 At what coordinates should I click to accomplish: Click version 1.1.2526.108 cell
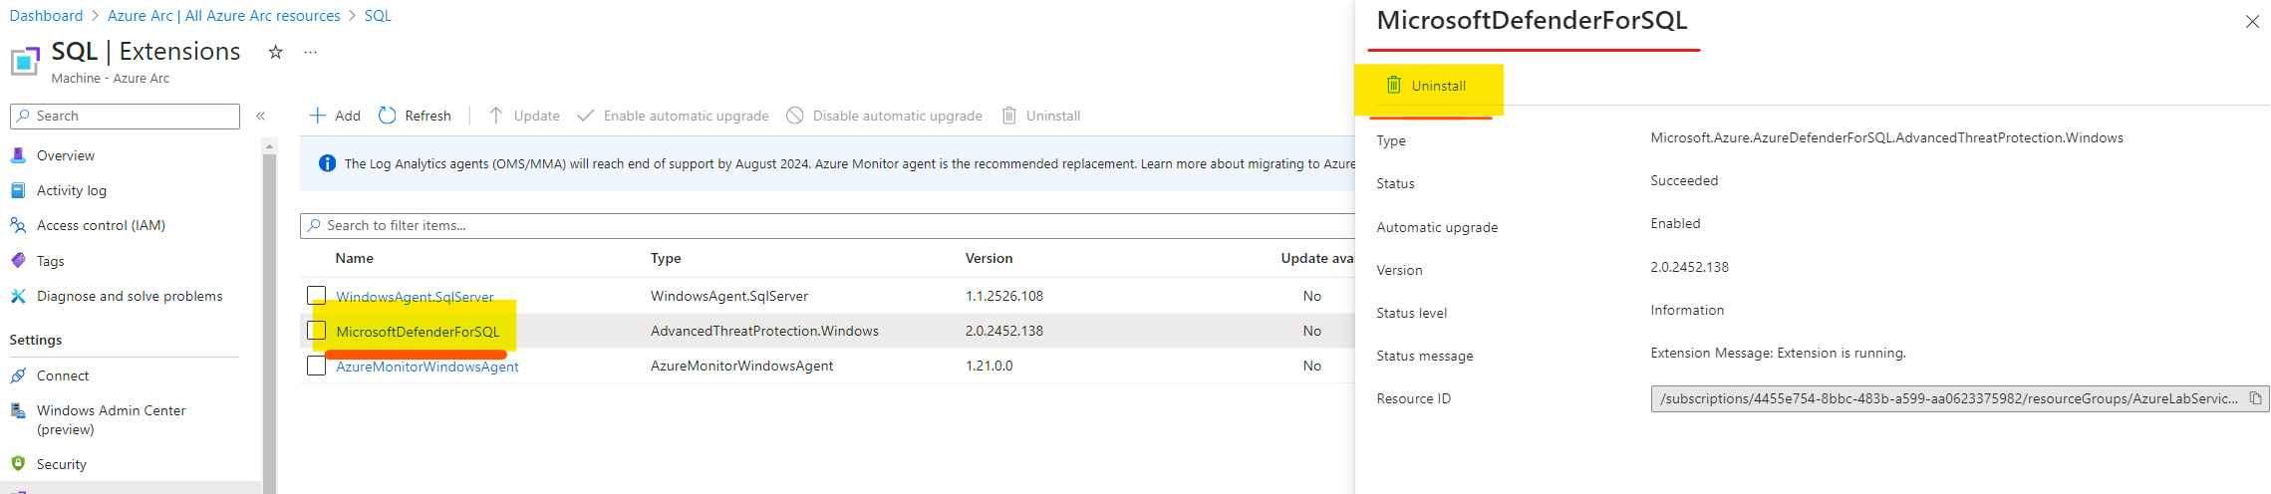click(1004, 296)
